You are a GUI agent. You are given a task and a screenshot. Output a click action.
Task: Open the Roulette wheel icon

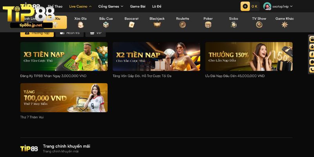[183, 25]
